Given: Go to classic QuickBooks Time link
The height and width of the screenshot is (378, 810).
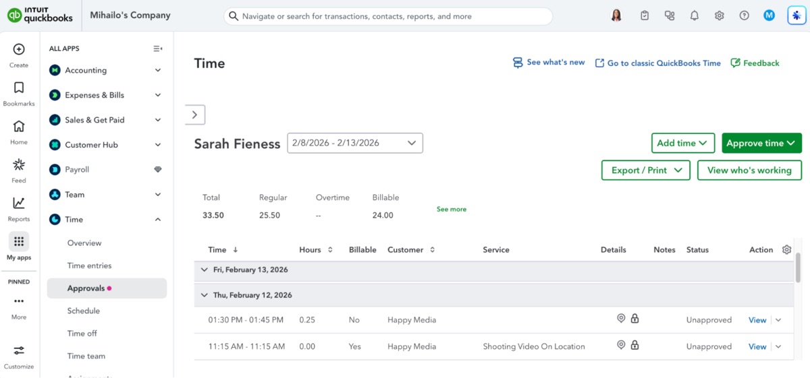Looking at the screenshot, I should (x=657, y=63).
